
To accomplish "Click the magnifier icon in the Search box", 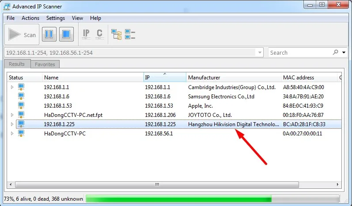I will point(335,52).
